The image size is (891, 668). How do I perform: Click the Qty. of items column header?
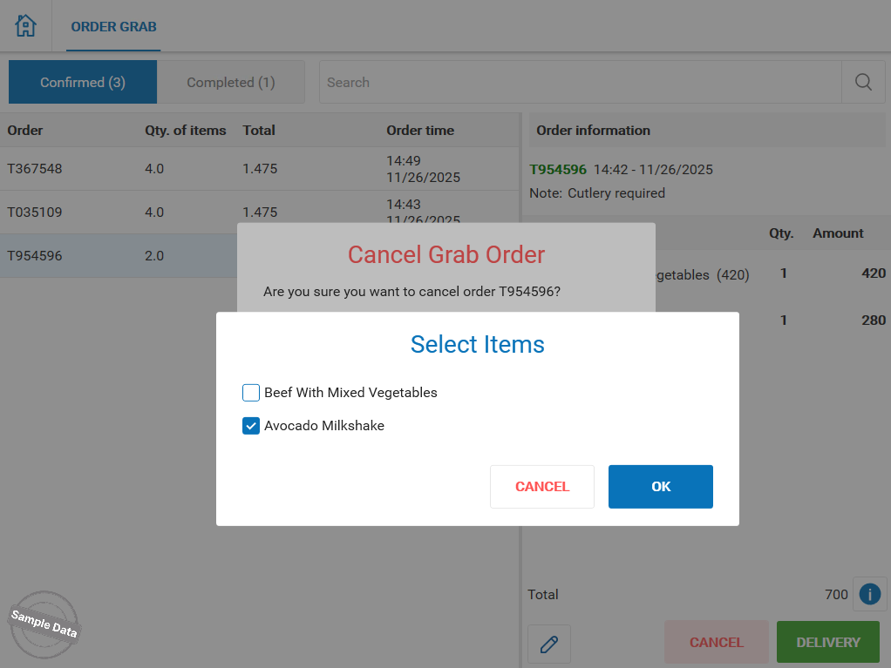(185, 131)
